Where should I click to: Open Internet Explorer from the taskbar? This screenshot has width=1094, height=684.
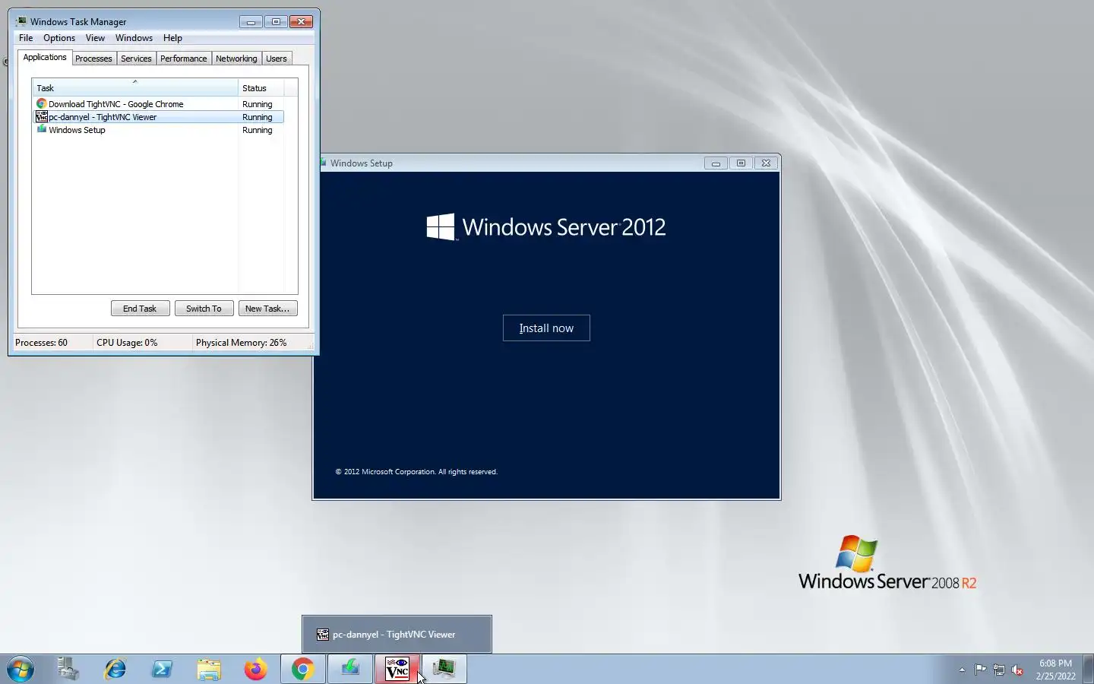[115, 669]
